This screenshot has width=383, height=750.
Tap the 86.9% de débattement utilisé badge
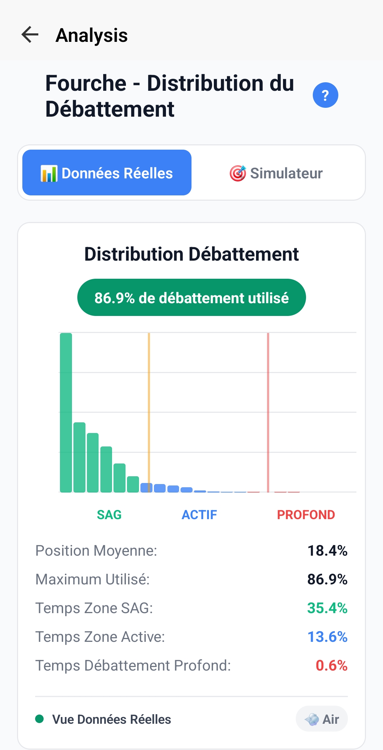(191, 298)
